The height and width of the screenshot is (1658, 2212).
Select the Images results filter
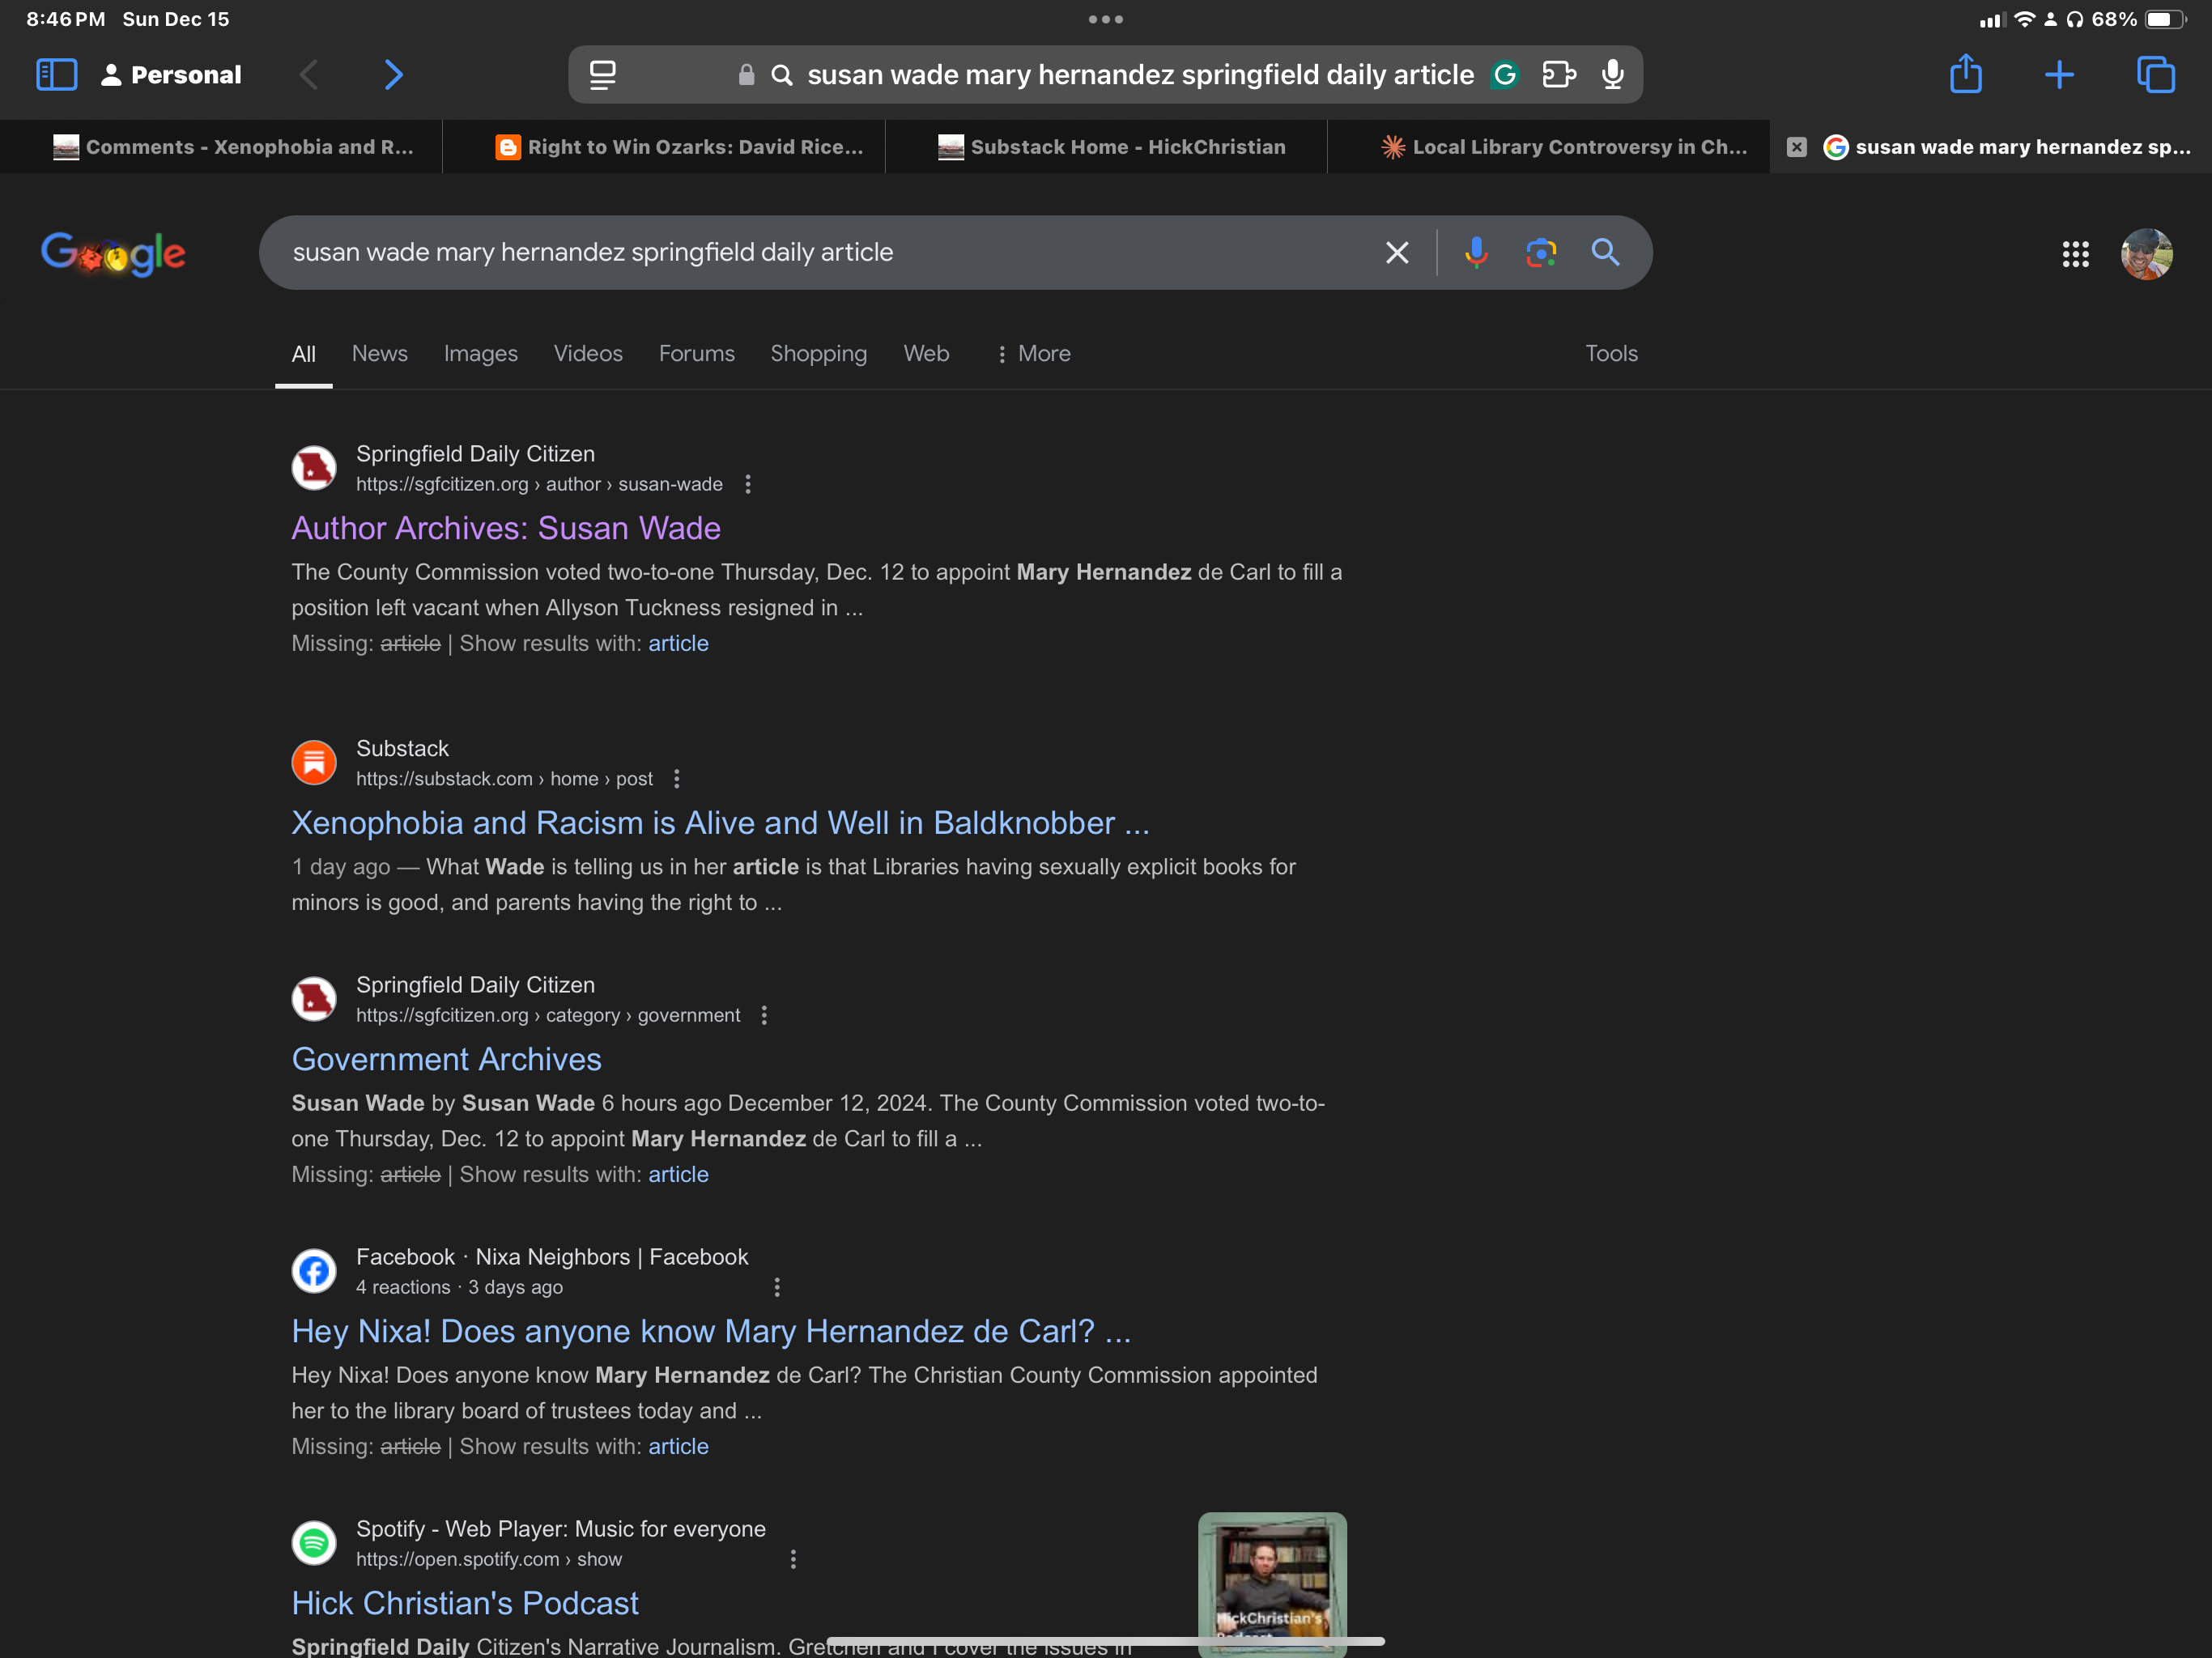[481, 354]
